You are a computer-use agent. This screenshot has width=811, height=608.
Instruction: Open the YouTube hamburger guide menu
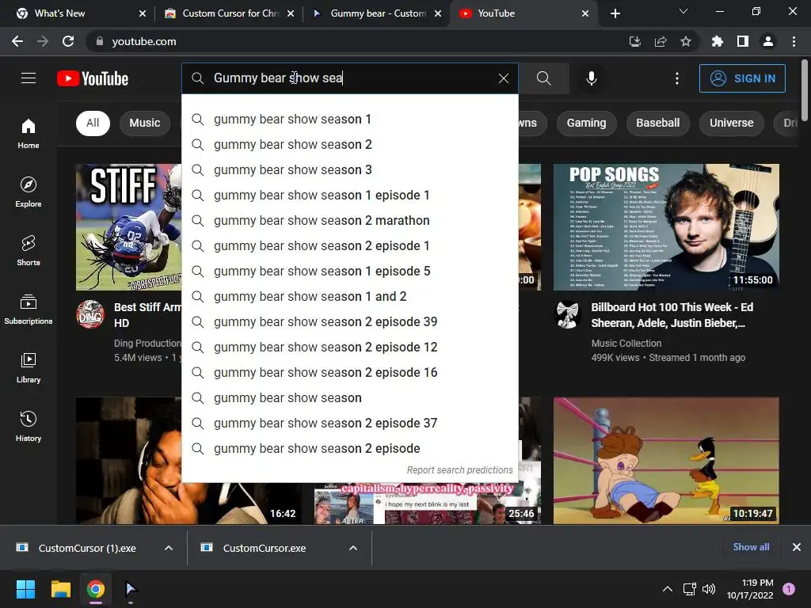pos(29,78)
